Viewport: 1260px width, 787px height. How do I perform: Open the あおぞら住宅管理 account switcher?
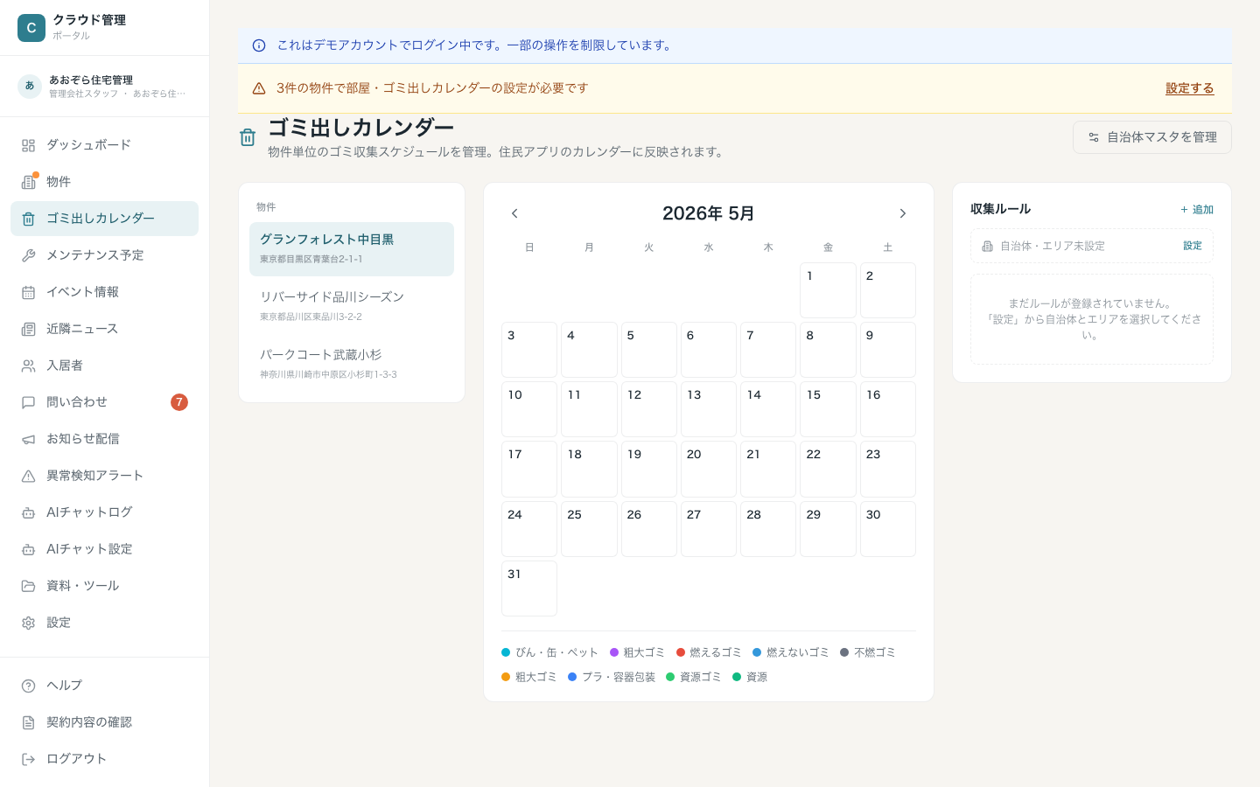(x=104, y=86)
